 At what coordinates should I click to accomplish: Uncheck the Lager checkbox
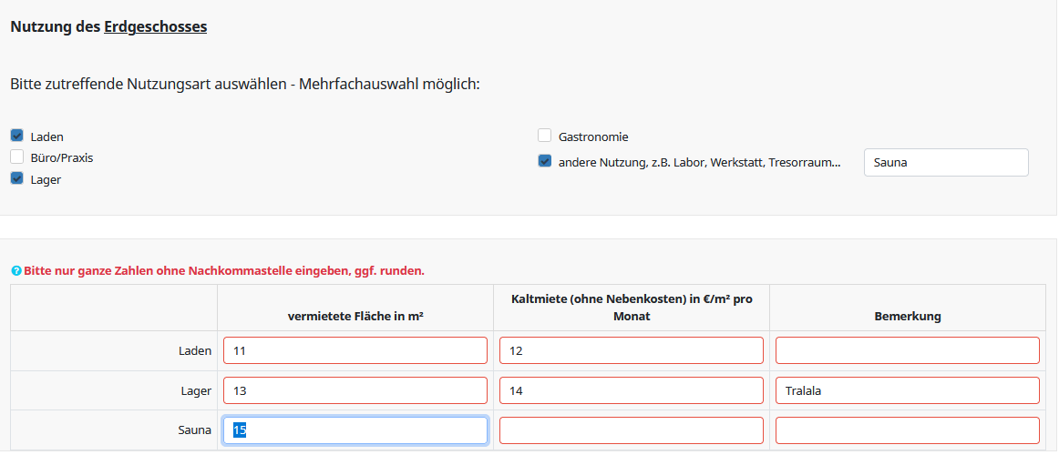click(x=16, y=178)
